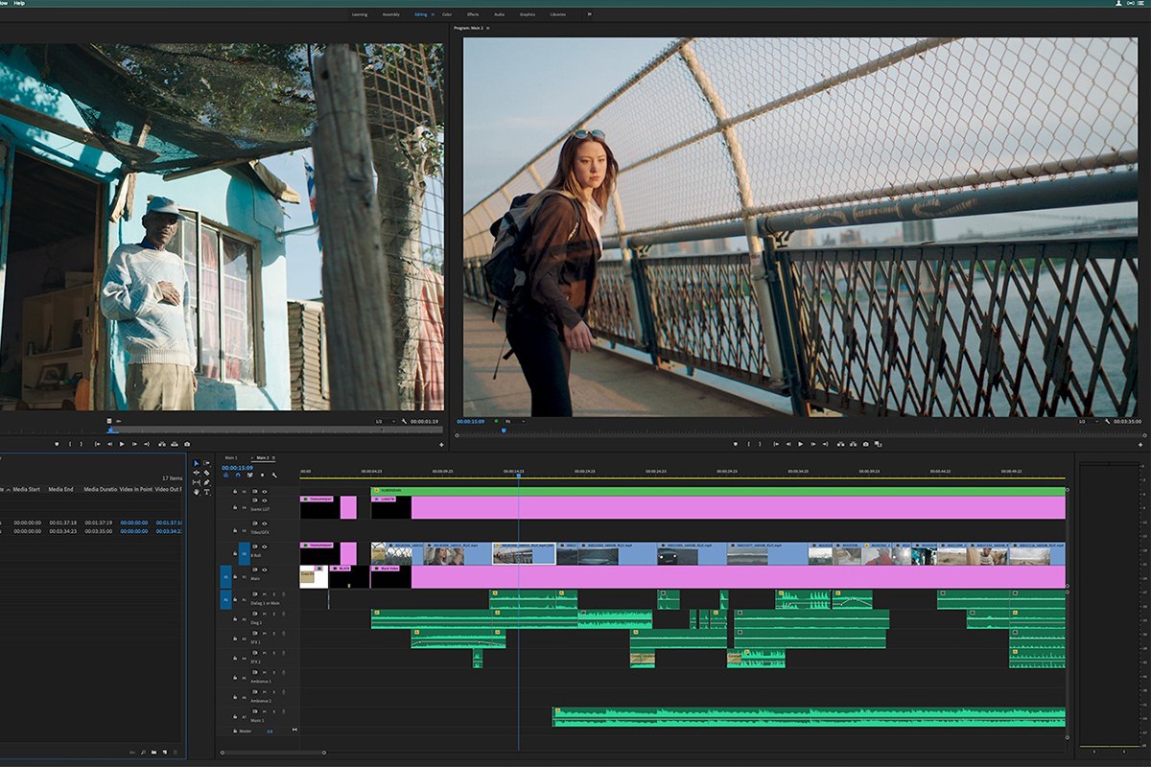1151x767 pixels.
Task: Switch to the Effects workspace
Action: tap(473, 14)
